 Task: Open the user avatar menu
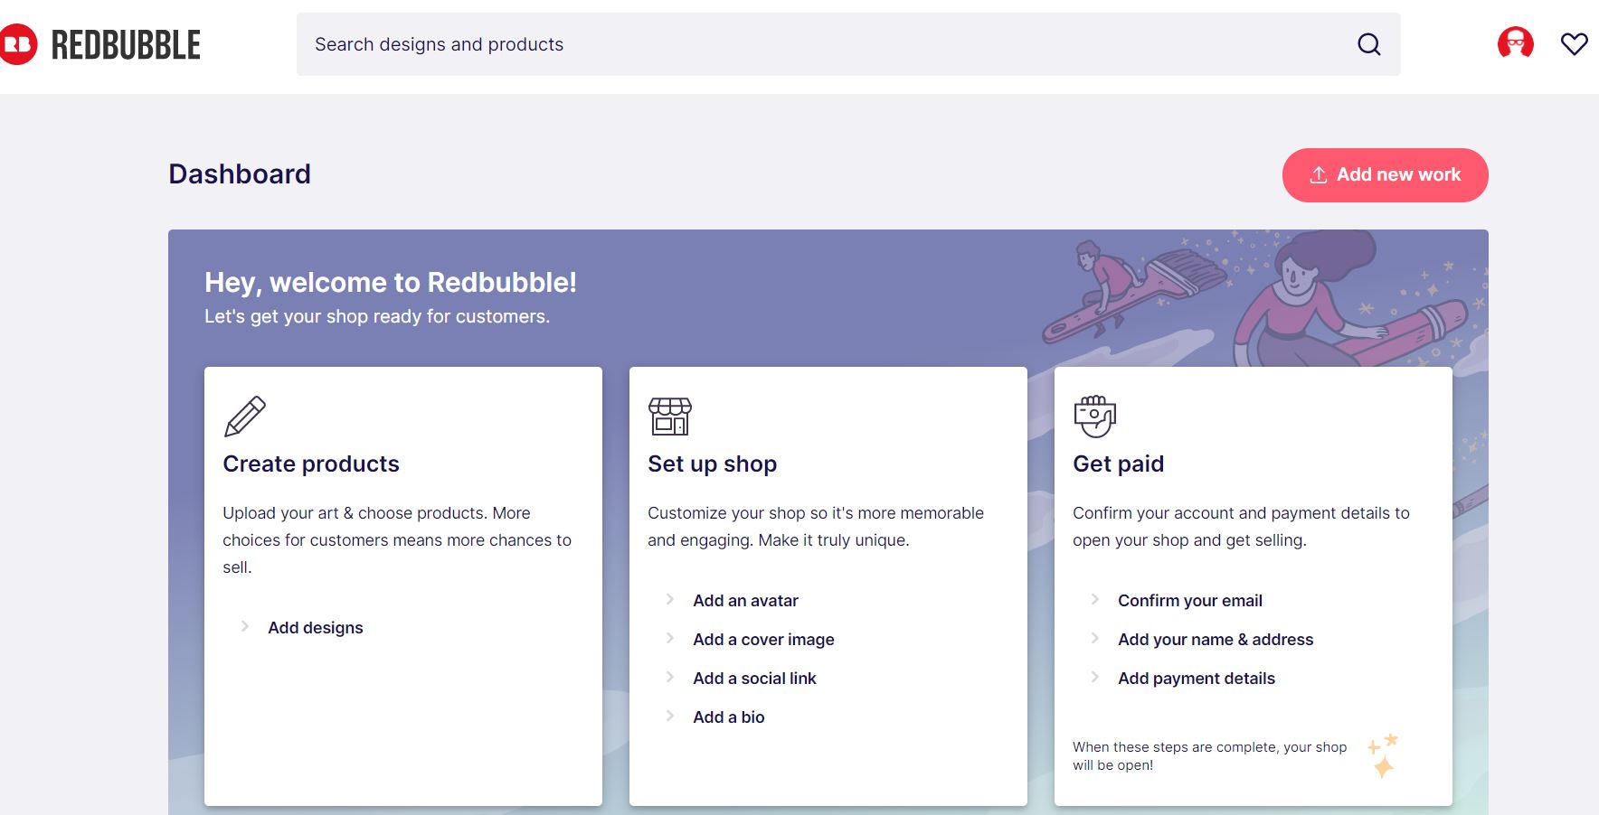pos(1516,43)
